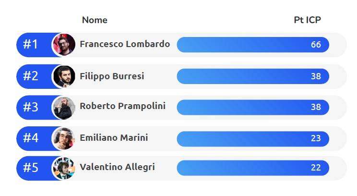Select the #1 rank badge
The image size is (357, 196).
(x=30, y=44)
